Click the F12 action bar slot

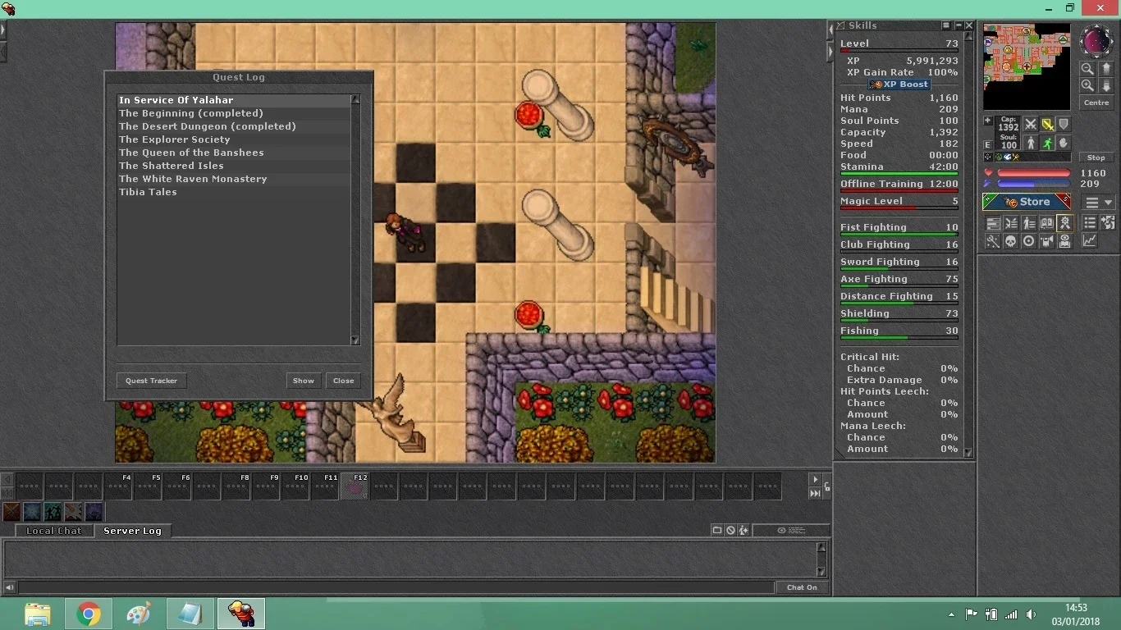(355, 486)
